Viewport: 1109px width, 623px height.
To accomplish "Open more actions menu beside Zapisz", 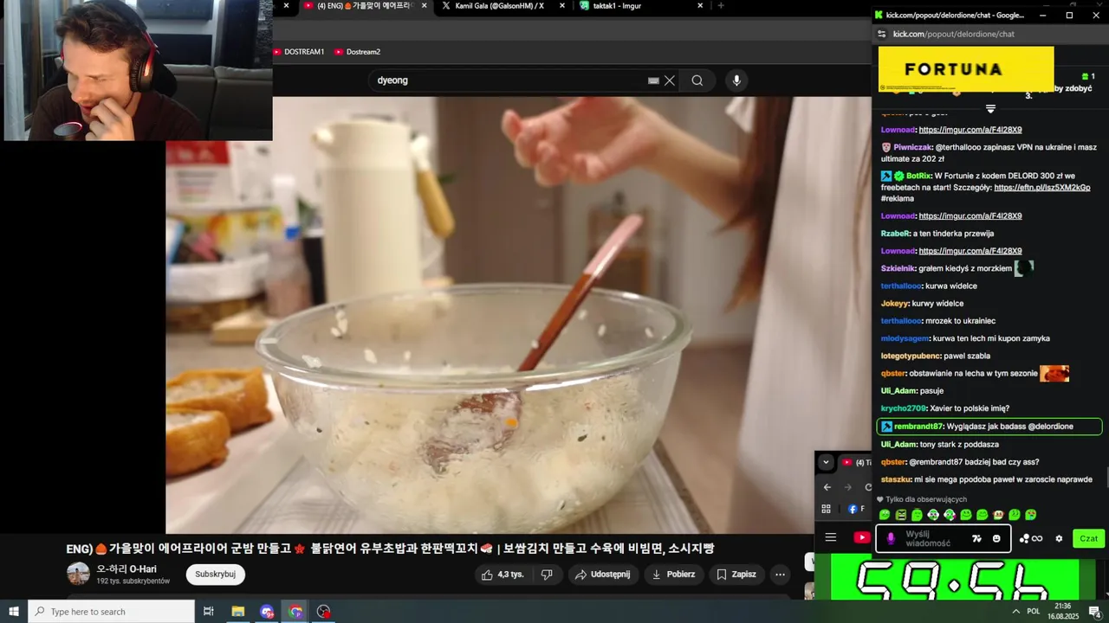I will [x=780, y=574].
